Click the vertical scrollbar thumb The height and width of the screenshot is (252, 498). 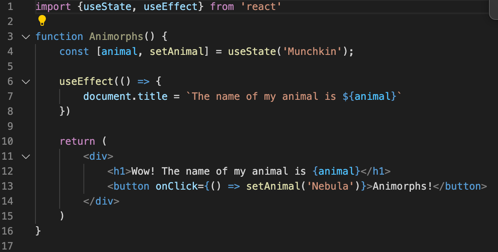coord(494,9)
